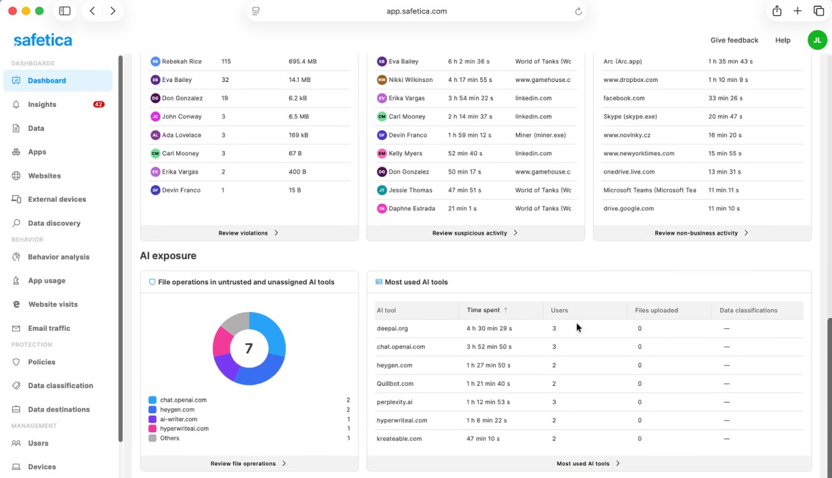The height and width of the screenshot is (478, 832).
Task: Click heygen.com legend color swatch
Action: click(153, 409)
